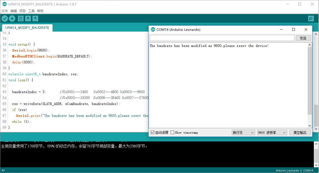
Task: Open the 帮助 menu
Action: click(40, 11)
